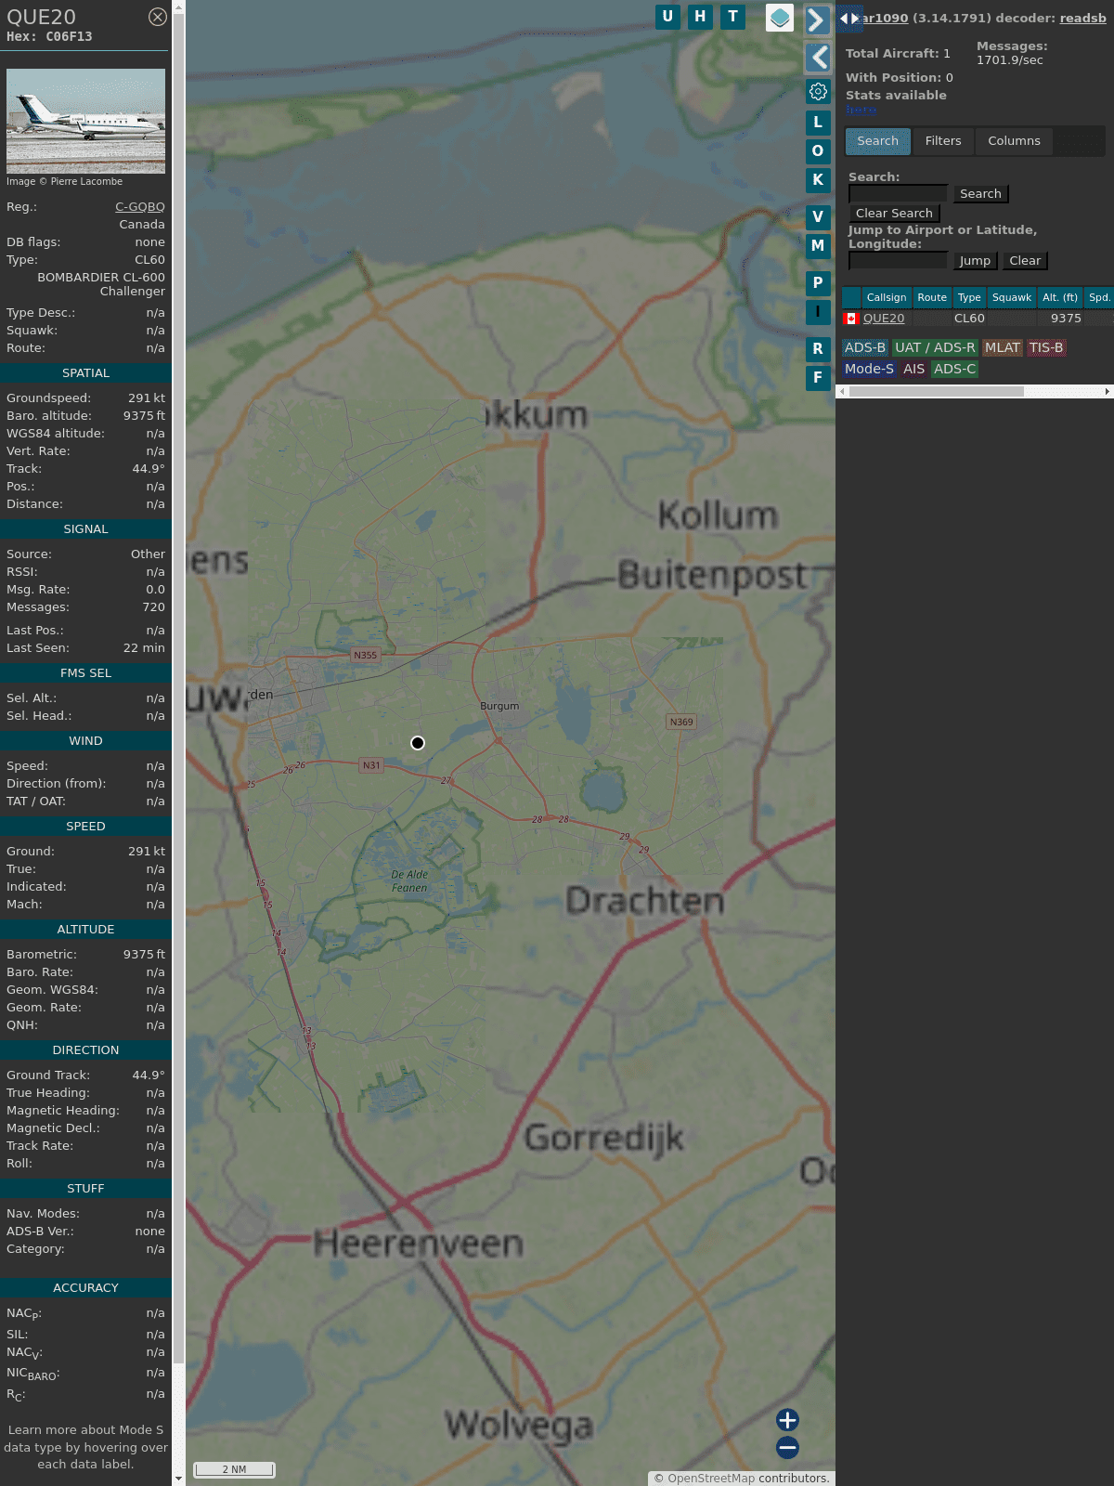This screenshot has width=1114, height=1486.
Task: Click the Clear Search button
Action: pyautogui.click(x=894, y=214)
